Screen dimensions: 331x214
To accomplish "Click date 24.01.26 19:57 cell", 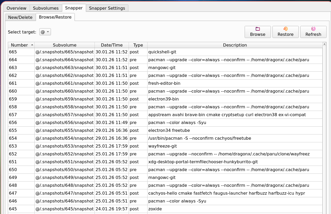I will [112, 209].
